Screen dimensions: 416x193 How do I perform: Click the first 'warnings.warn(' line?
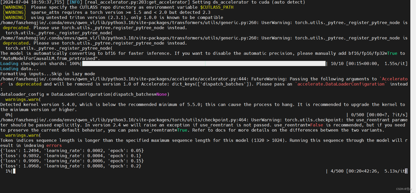click(x=23, y=99)
